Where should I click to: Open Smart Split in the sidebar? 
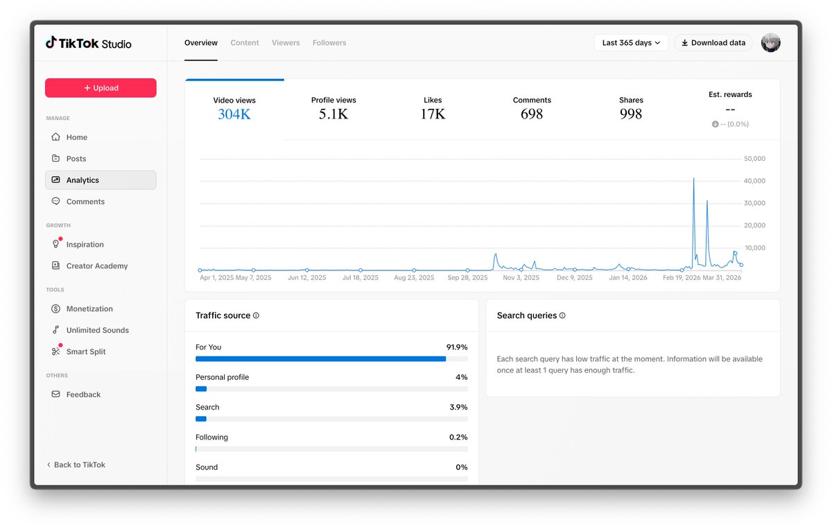(101, 352)
